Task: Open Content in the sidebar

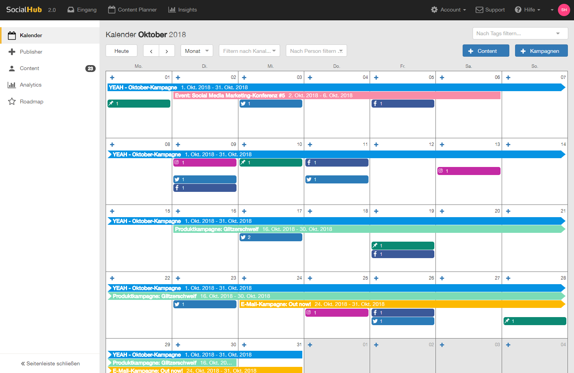Action: coord(50,68)
